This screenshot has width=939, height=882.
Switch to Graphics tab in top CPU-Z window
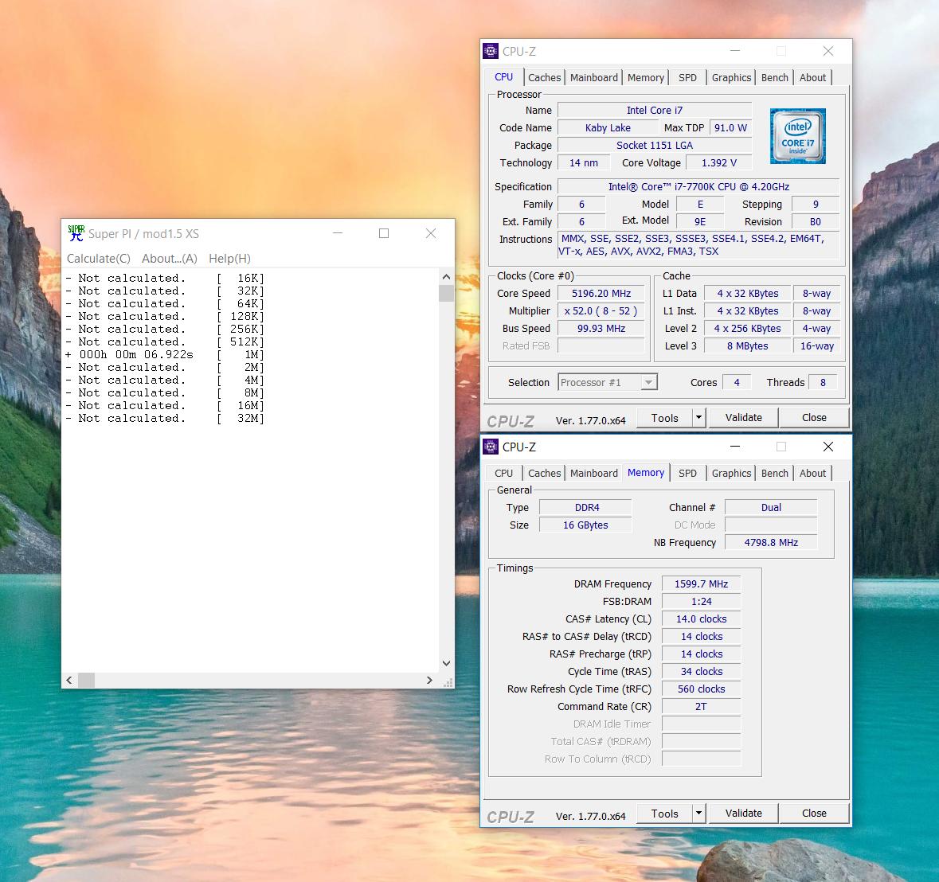point(731,77)
